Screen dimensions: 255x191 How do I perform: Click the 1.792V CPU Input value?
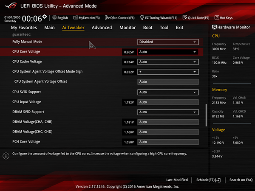(129, 102)
